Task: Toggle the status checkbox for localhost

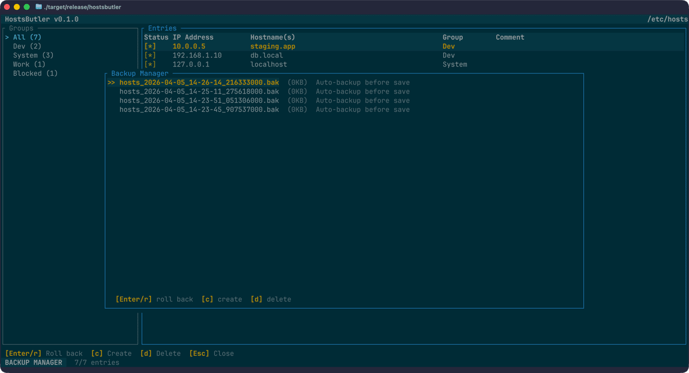Action: click(x=149, y=64)
